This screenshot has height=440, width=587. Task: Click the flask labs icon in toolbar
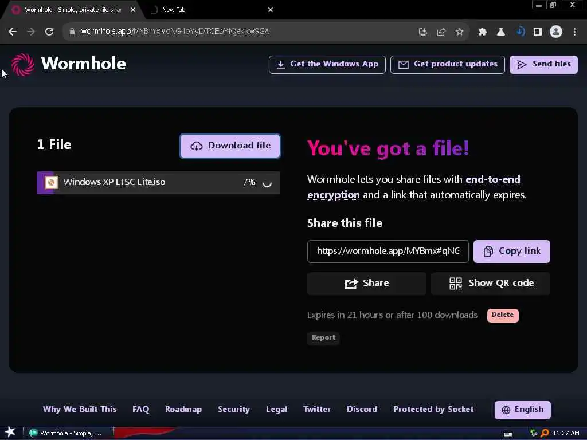pos(500,32)
